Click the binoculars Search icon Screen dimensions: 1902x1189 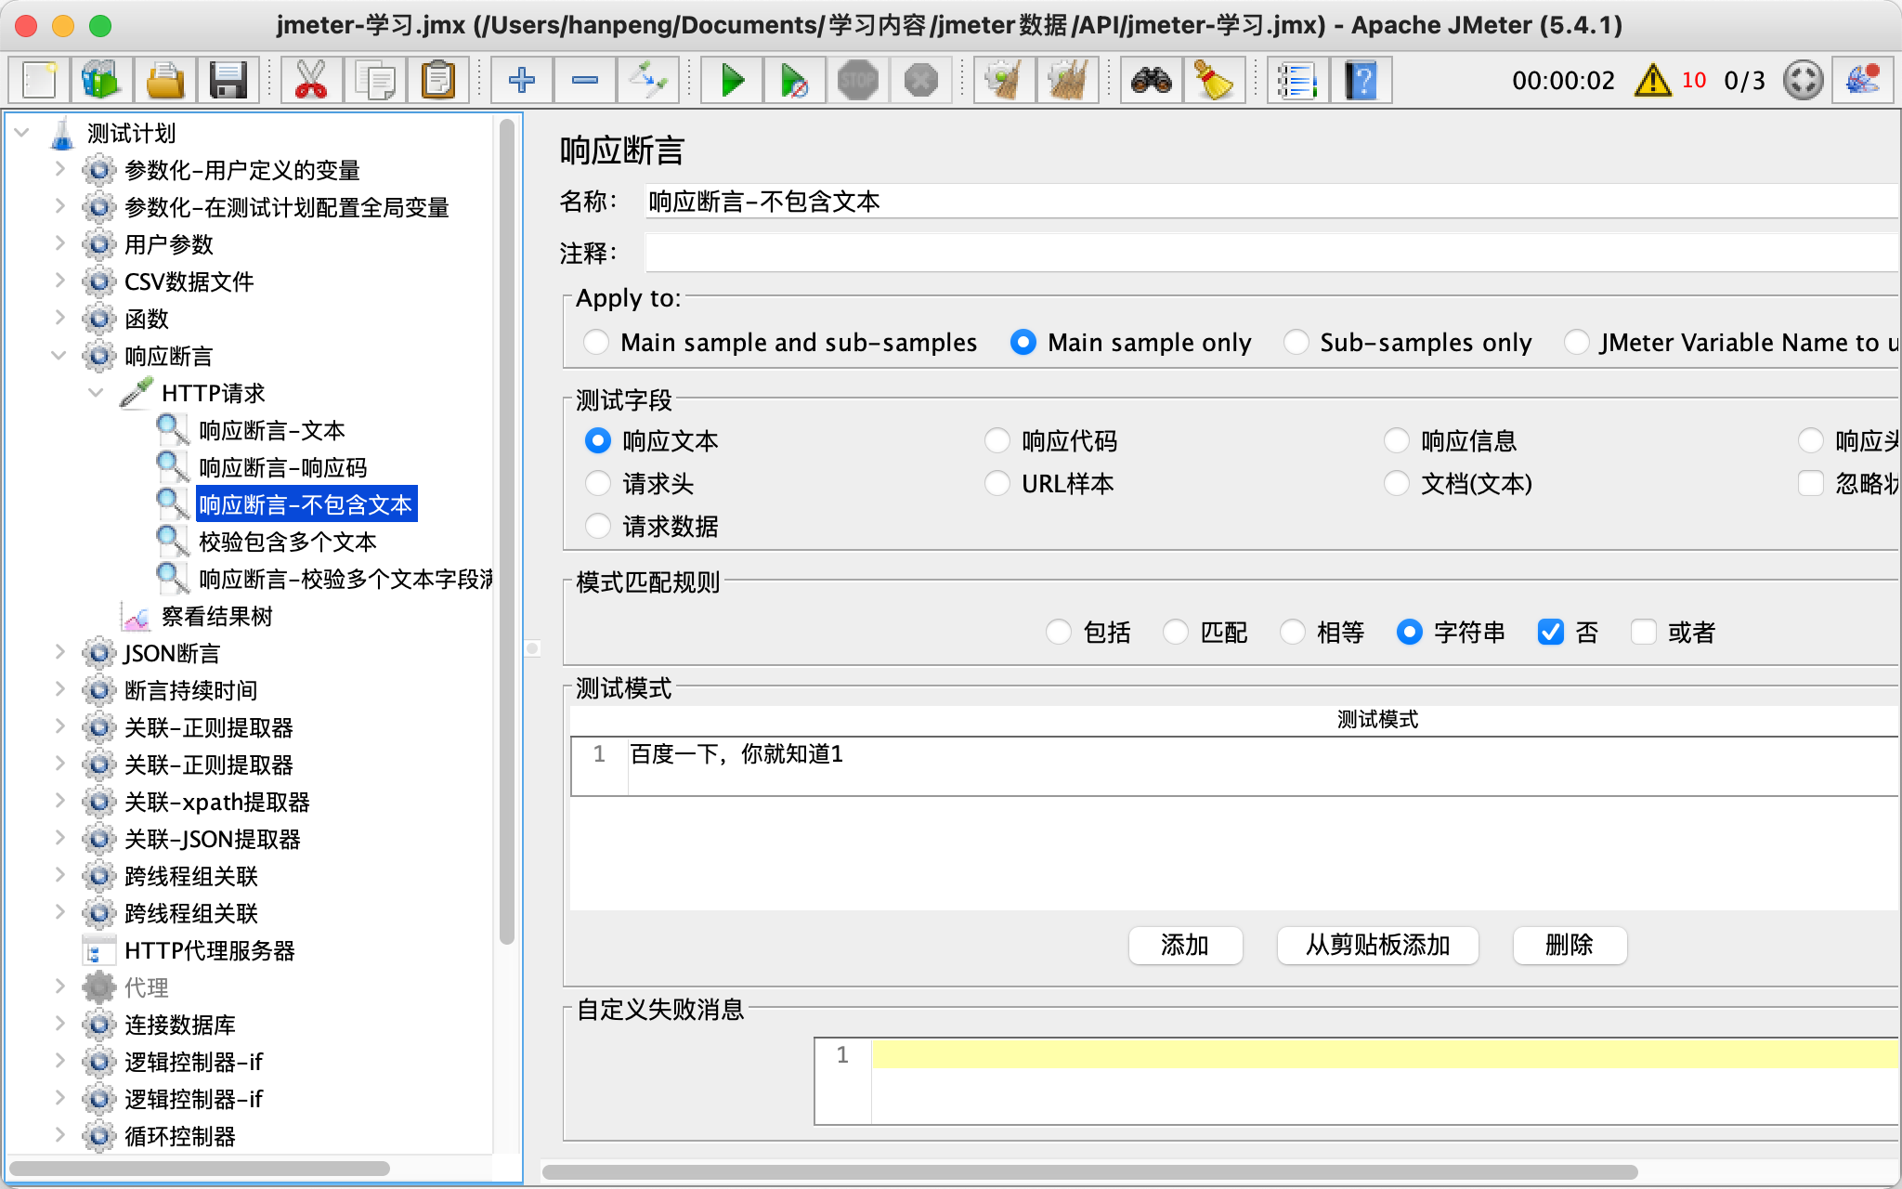tap(1151, 81)
